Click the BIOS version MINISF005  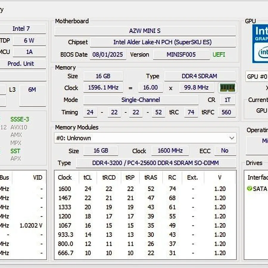181,54
